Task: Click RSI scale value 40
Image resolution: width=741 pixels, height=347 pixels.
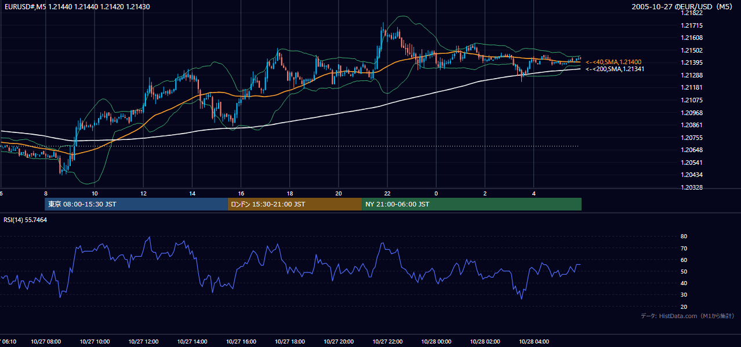Action: click(x=684, y=283)
